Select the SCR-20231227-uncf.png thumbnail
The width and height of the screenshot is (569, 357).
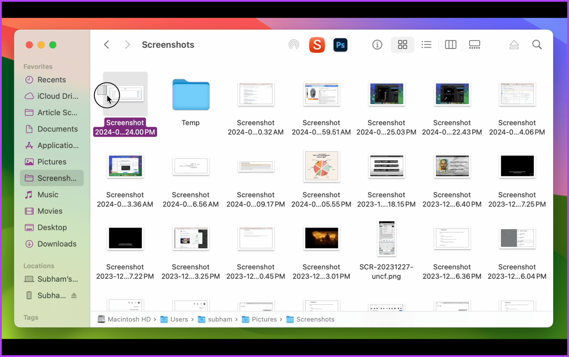click(386, 238)
